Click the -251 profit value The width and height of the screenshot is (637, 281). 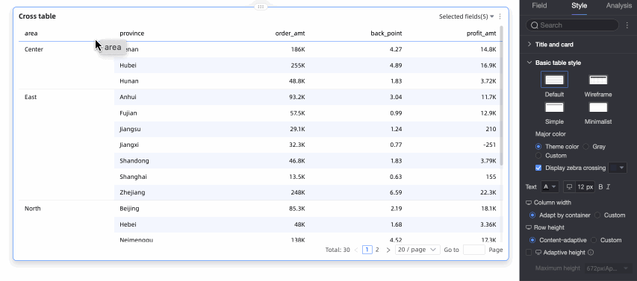click(x=489, y=145)
